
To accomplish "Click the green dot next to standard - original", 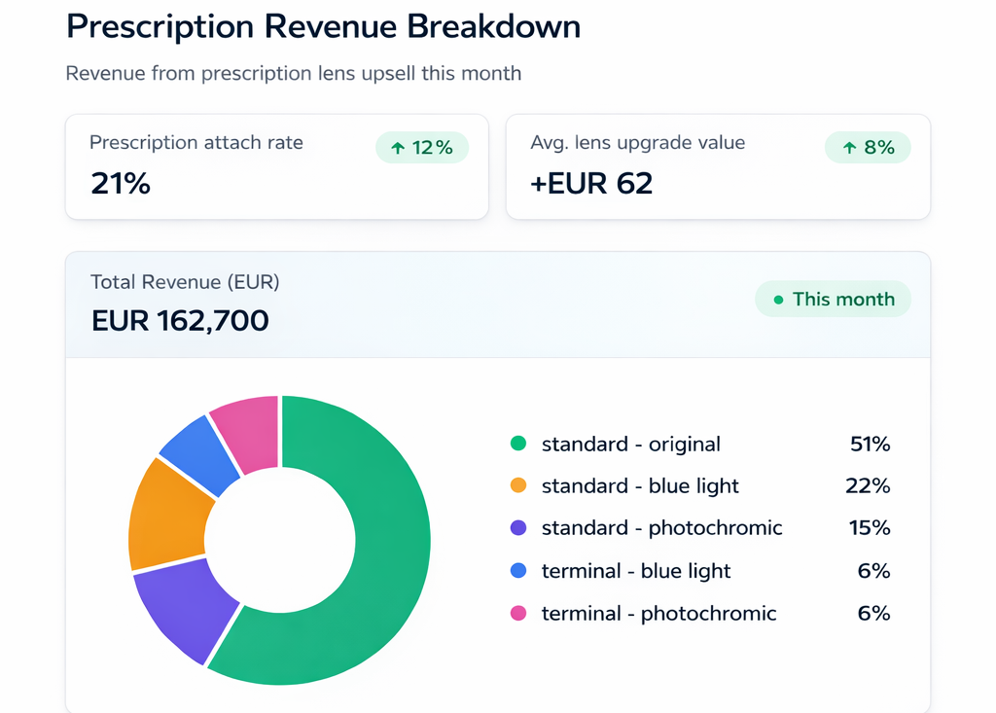I will tap(516, 444).
